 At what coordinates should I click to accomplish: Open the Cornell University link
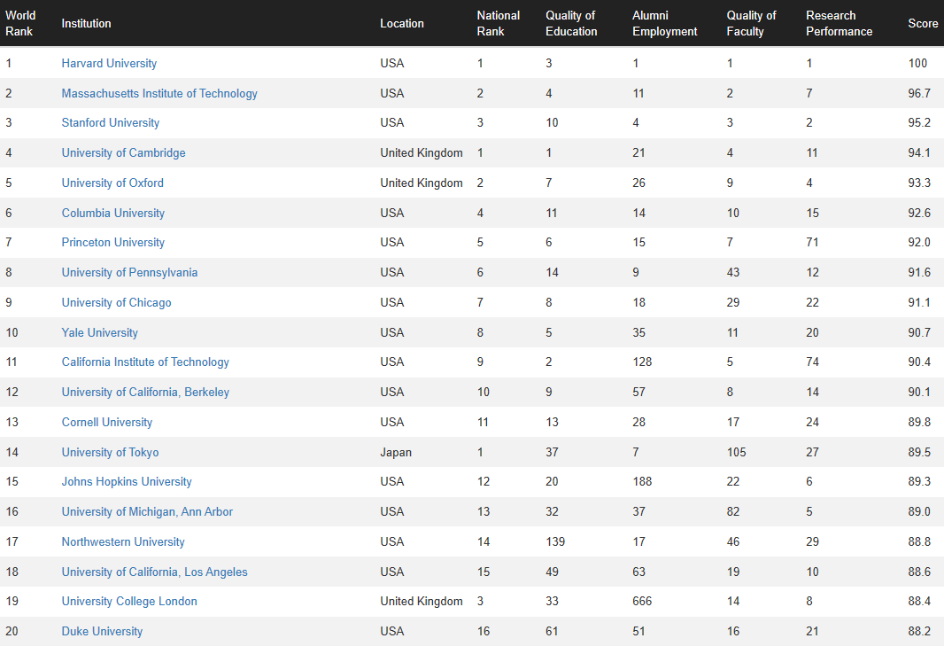[107, 423]
